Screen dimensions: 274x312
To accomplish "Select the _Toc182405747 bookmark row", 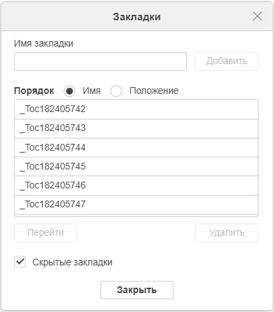I will 136,205.
